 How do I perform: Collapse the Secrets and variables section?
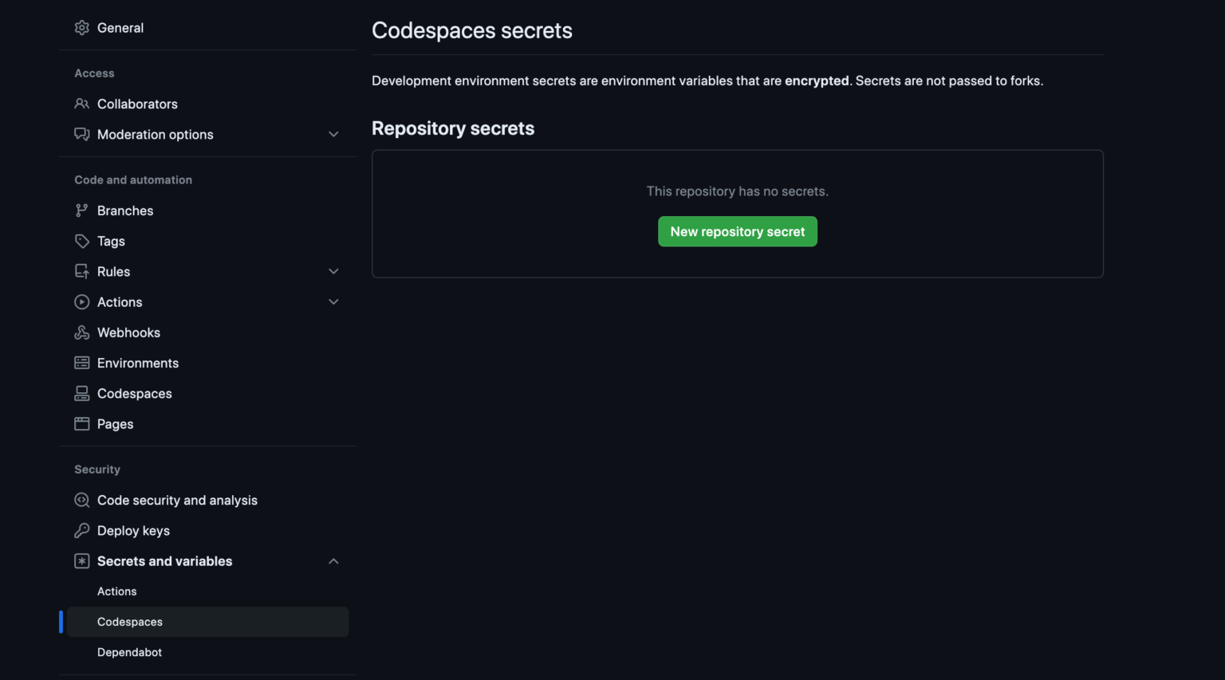click(333, 560)
